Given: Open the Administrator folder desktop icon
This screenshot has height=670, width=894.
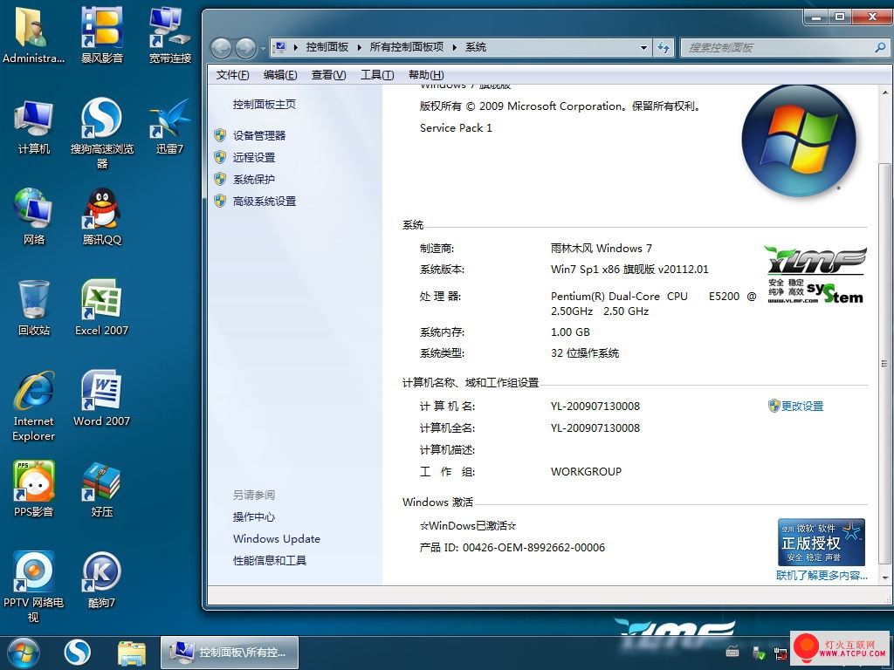Looking at the screenshot, I should [x=33, y=35].
